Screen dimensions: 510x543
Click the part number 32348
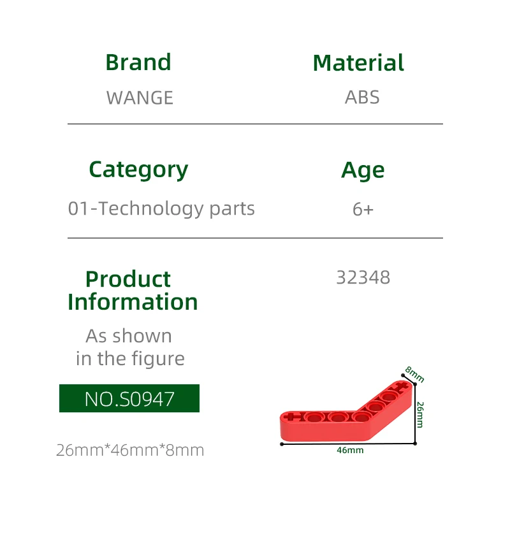[x=363, y=277]
